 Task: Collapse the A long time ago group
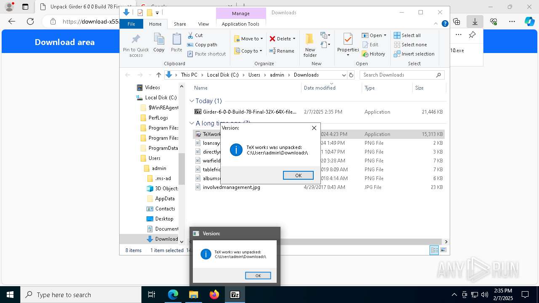point(192,123)
